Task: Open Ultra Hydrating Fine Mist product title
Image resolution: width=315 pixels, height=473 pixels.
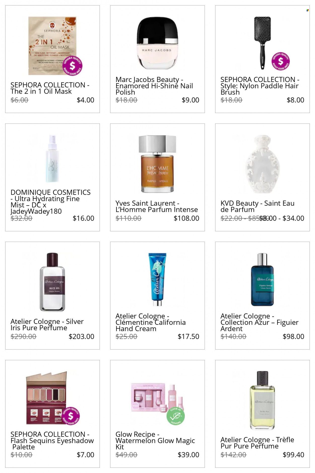Action: click(x=50, y=202)
